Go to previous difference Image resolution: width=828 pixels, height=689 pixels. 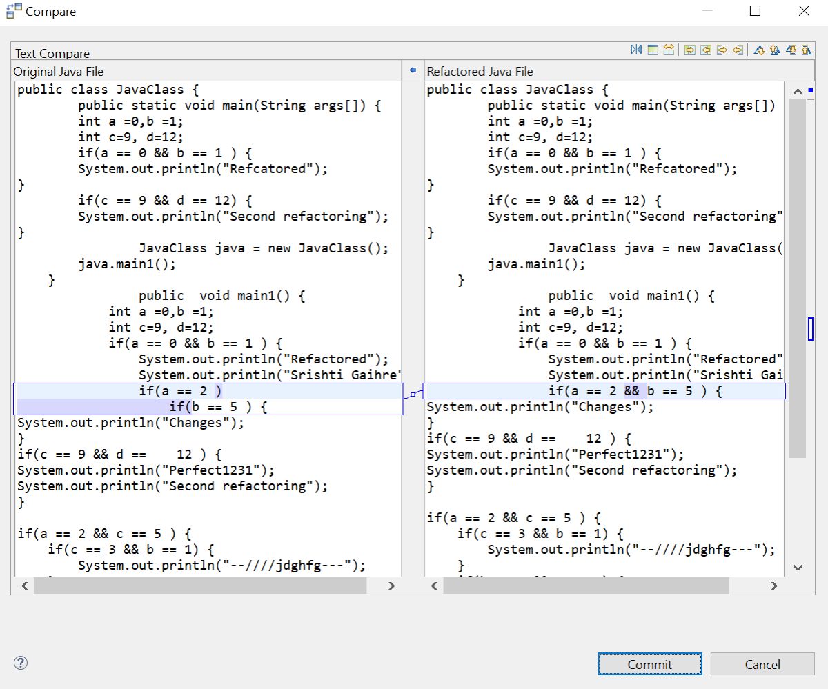pos(775,50)
